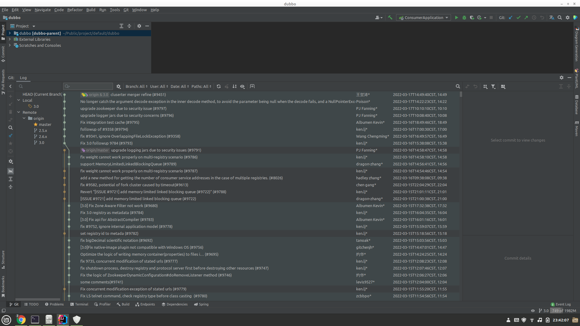Screen dimensions: 580x326
Task: Open the Tools menu
Action: [115, 10]
